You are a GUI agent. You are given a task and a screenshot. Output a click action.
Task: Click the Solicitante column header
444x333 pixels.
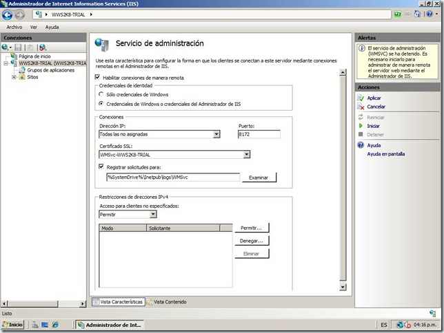tap(183, 228)
